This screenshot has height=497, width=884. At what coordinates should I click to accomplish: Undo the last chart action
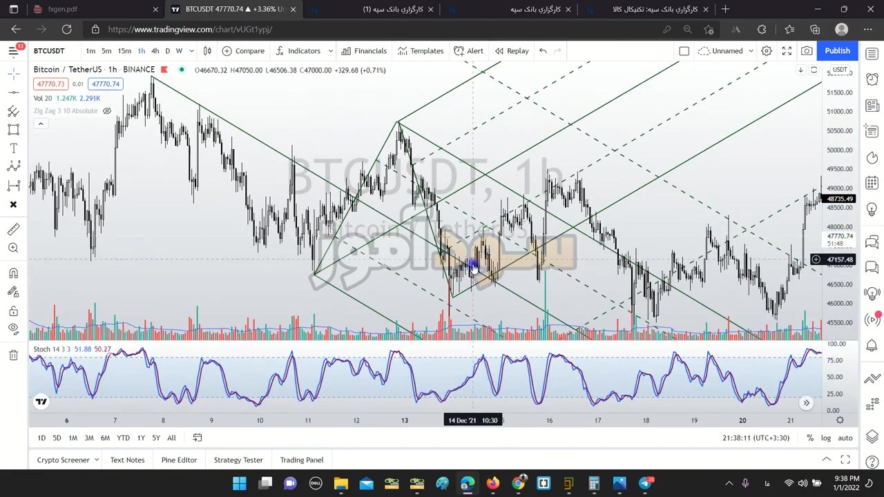pos(543,51)
